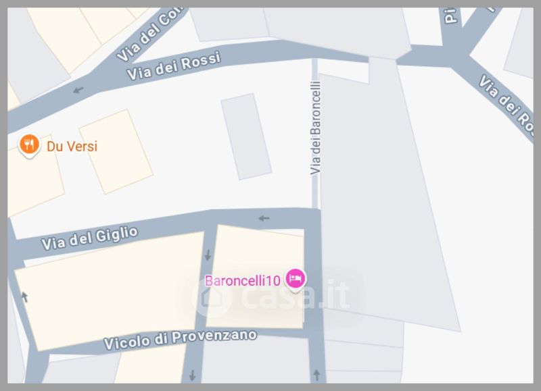Click the cream building right of Du Versi
The image size is (541, 391).
coord(116,151)
